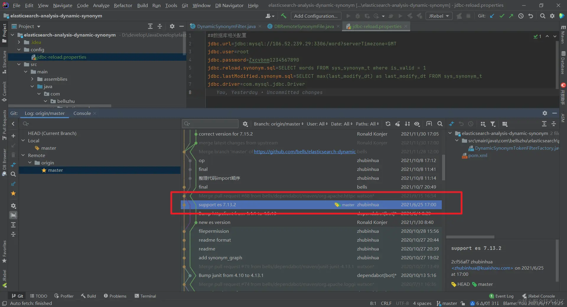
Task: Refresh the Git log
Action: click(x=388, y=124)
